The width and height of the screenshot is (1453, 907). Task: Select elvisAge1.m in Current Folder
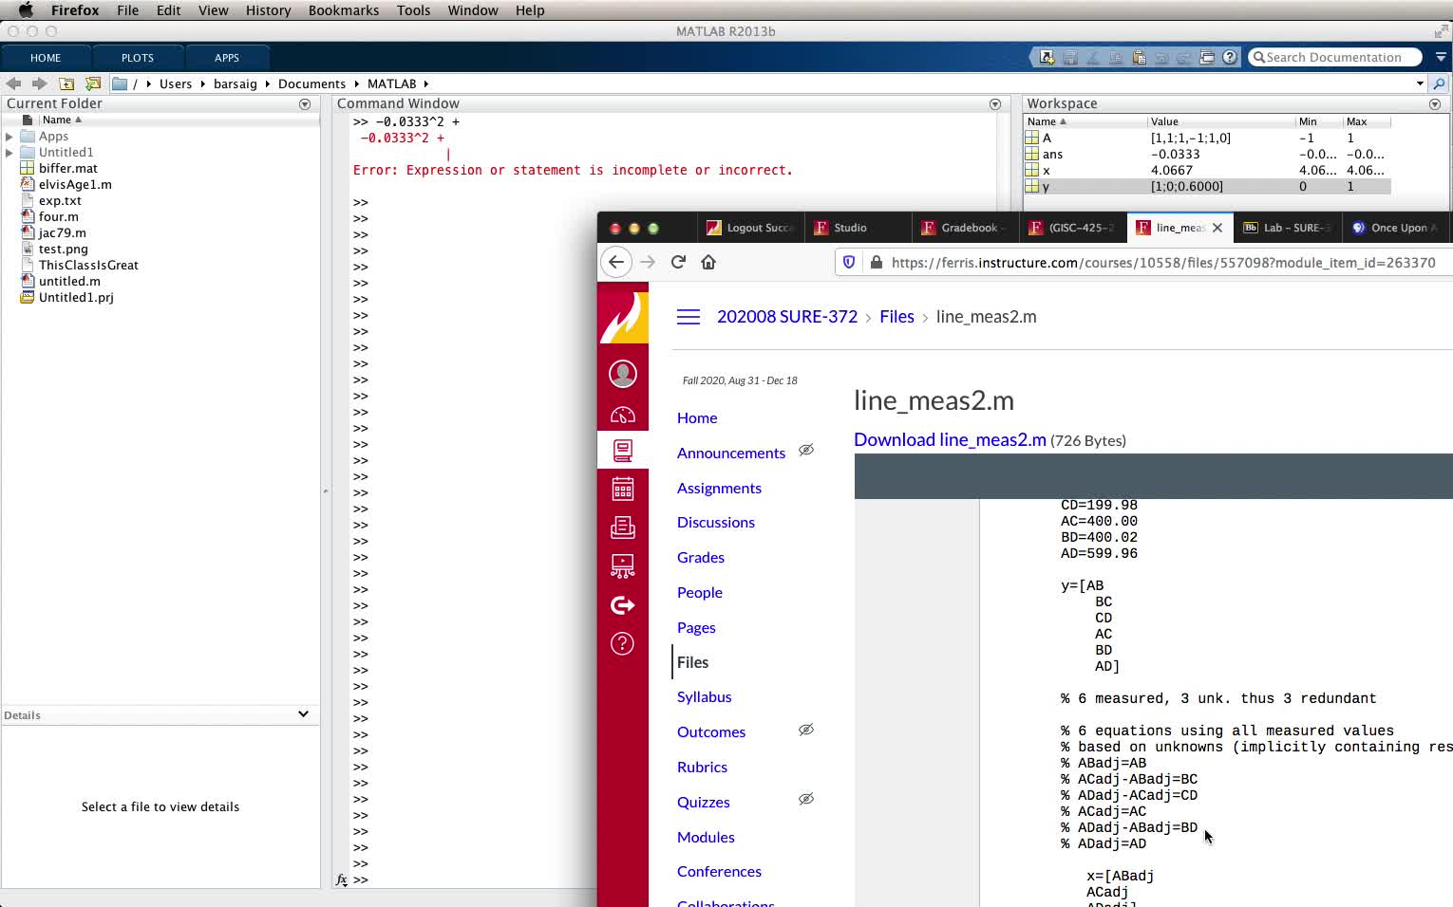[x=75, y=185]
